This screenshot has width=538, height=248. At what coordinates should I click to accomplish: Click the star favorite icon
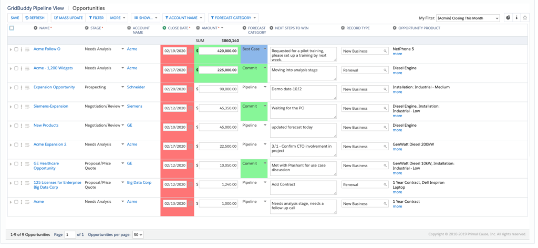524,18
